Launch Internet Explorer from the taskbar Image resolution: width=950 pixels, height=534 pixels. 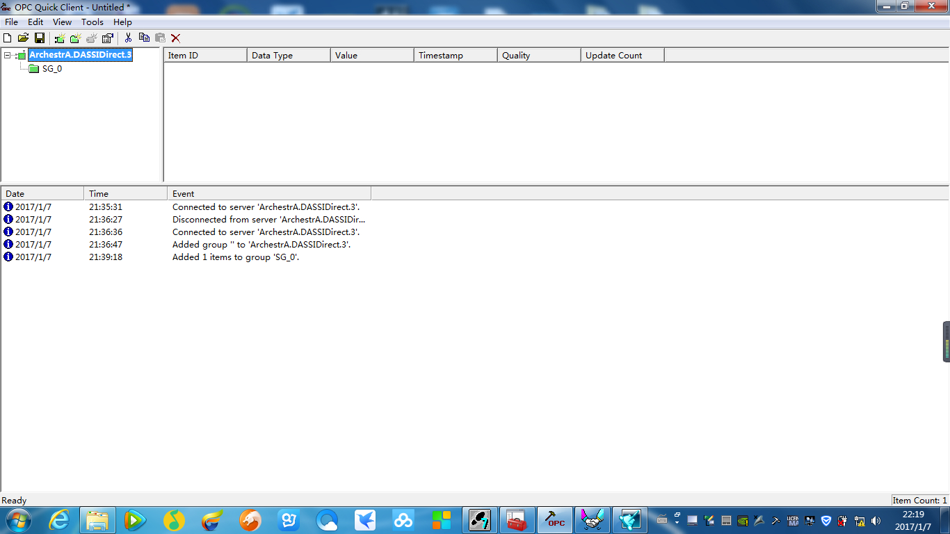click(x=59, y=520)
